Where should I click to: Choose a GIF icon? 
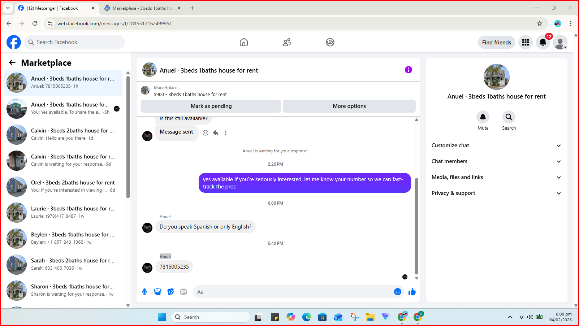pos(183,292)
